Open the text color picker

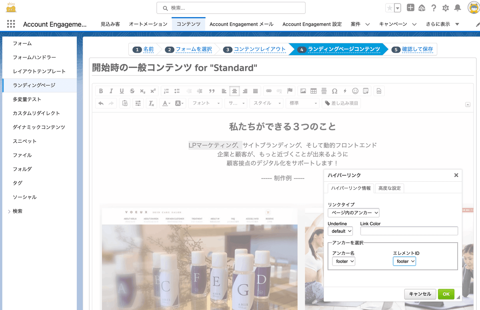pos(166,103)
